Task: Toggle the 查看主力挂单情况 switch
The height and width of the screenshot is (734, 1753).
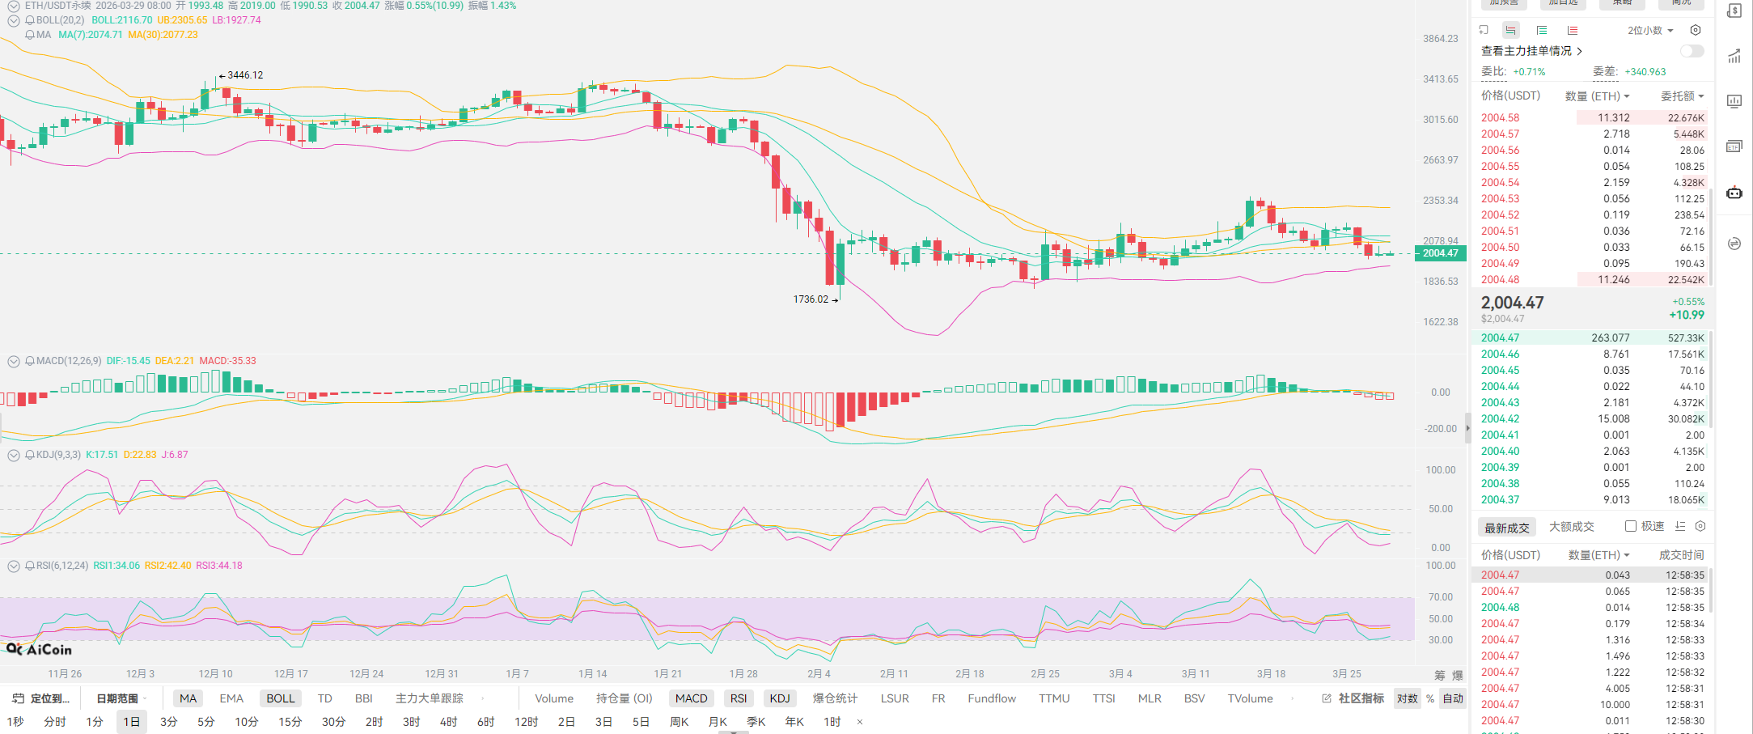Action: click(1692, 51)
